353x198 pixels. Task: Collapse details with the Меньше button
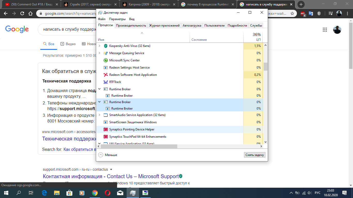[108, 155]
